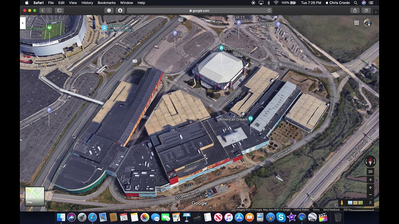399x224 pixels.
Task: Open Photos app from the Dock
Action: pyautogui.click(x=145, y=217)
